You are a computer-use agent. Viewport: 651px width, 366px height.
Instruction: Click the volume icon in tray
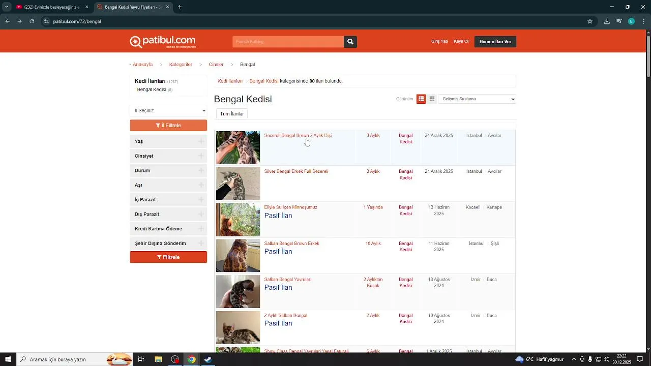coord(606,359)
